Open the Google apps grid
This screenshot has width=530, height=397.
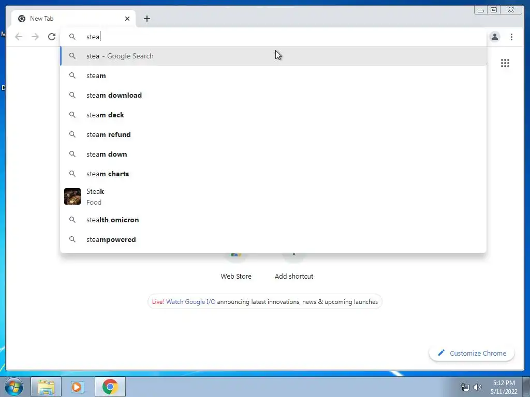505,63
